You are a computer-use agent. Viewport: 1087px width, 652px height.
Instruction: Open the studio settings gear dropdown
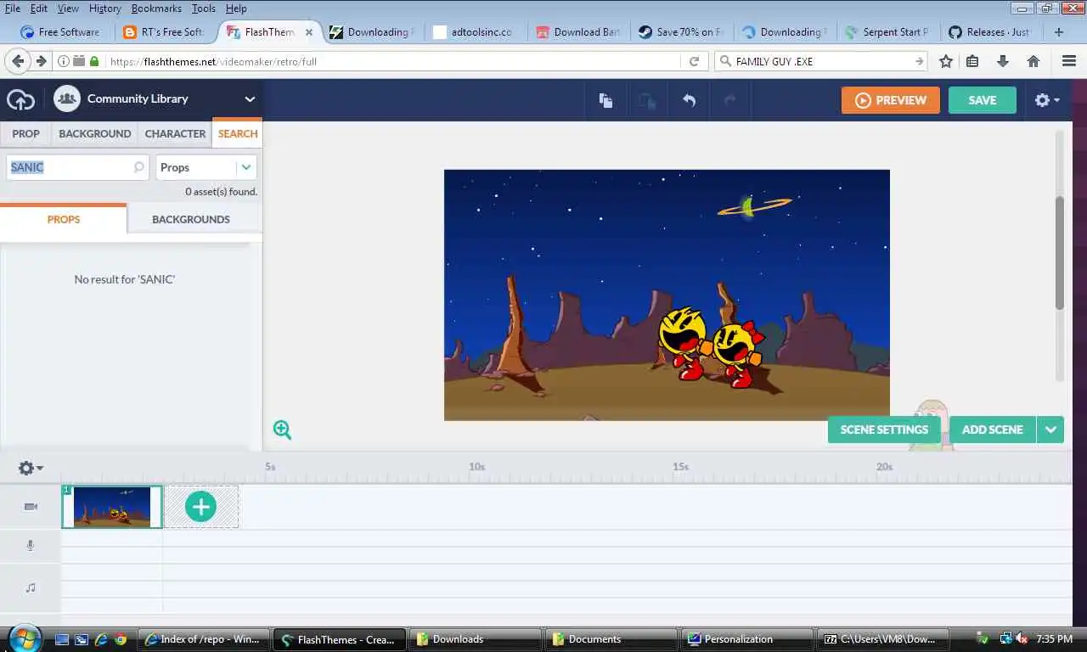pyautogui.click(x=1047, y=100)
